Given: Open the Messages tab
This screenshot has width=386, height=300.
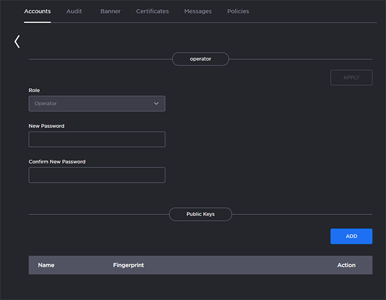Looking at the screenshot, I should coord(198,12).
